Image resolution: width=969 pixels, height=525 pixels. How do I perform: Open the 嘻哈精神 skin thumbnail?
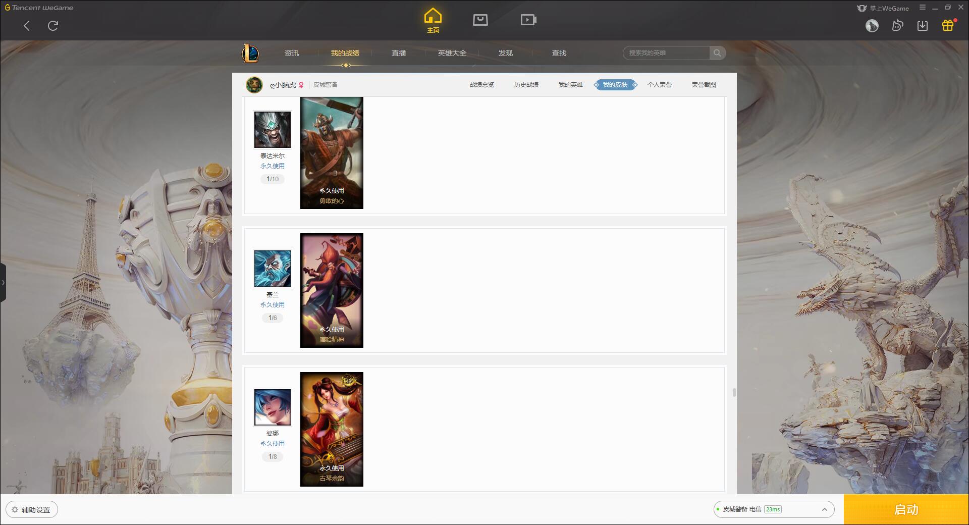tap(332, 290)
